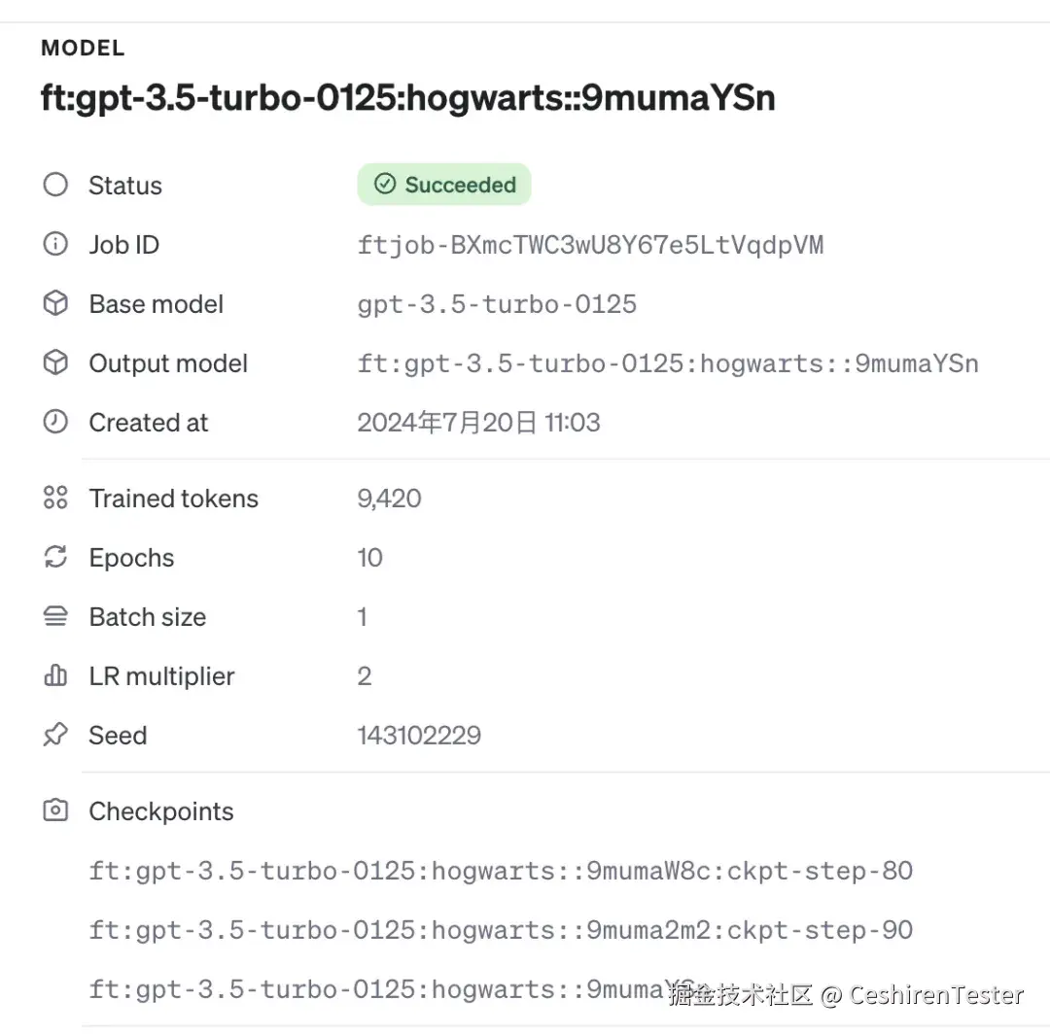Click the Seed value 143102229

[x=419, y=736]
